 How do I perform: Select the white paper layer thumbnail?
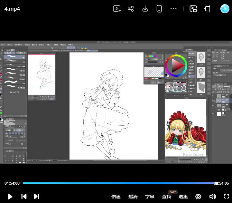(219, 114)
